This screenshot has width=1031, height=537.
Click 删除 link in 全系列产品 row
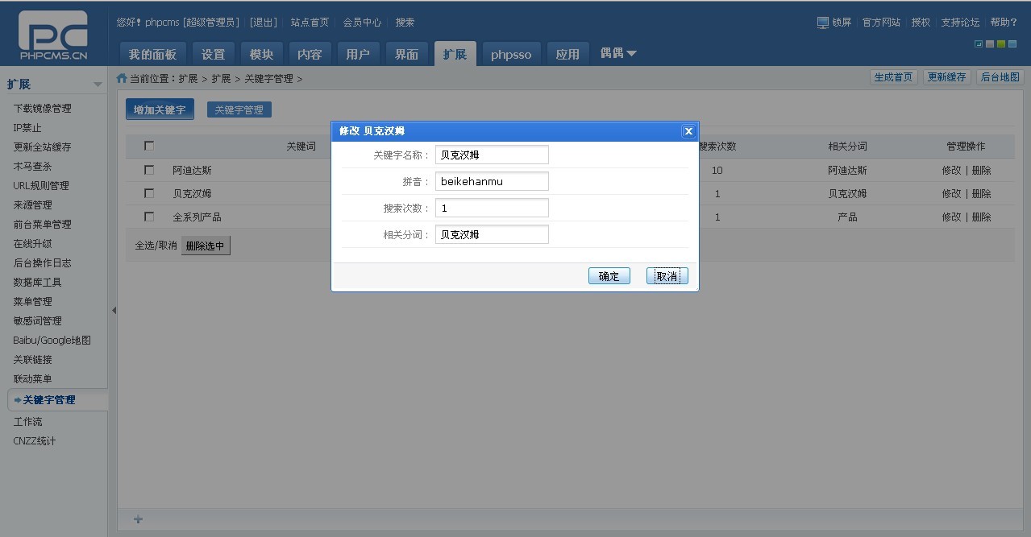(x=982, y=217)
